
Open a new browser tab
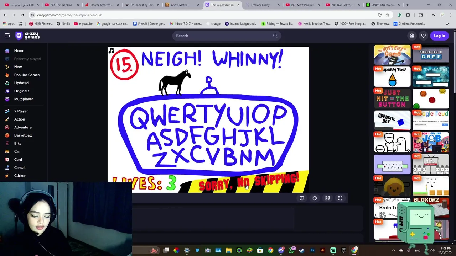407,5
